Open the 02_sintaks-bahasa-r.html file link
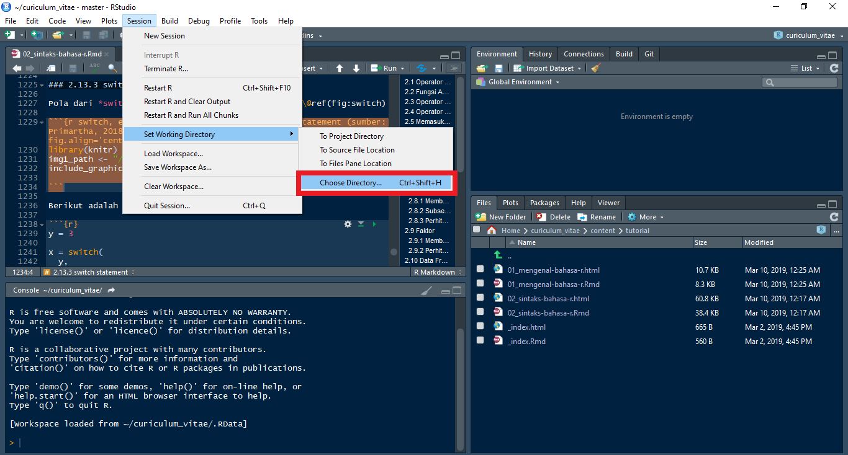Viewport: 848px width, 455px height. point(548,298)
